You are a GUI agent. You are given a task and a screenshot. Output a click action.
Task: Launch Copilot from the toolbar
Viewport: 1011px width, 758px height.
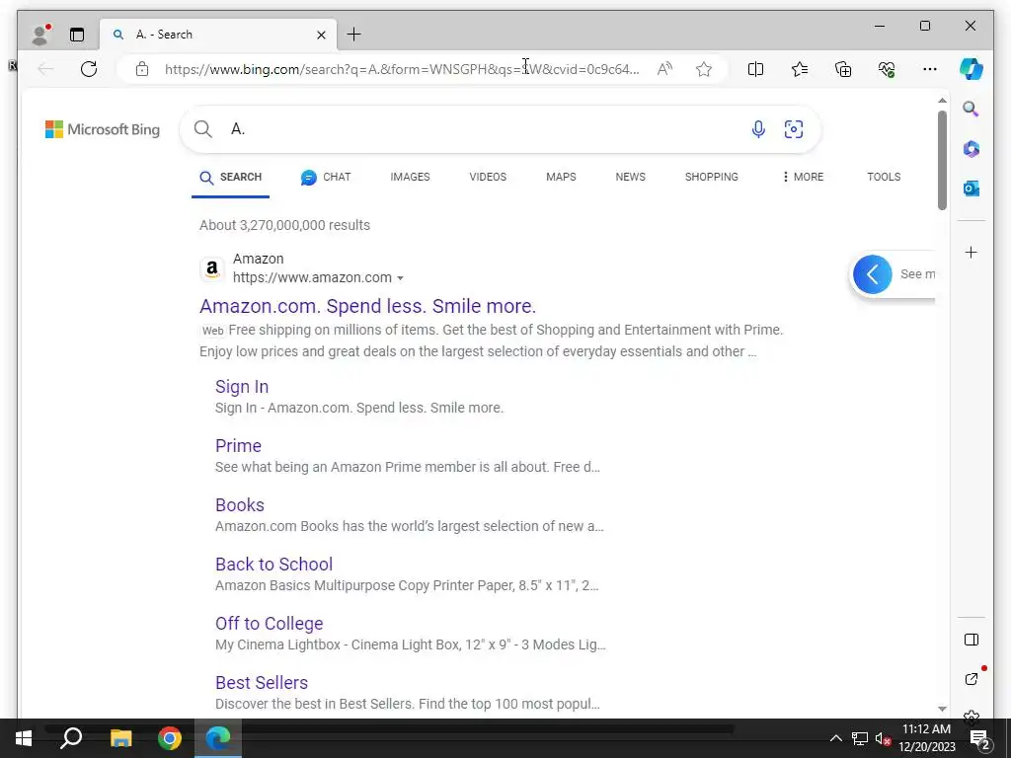pos(972,69)
